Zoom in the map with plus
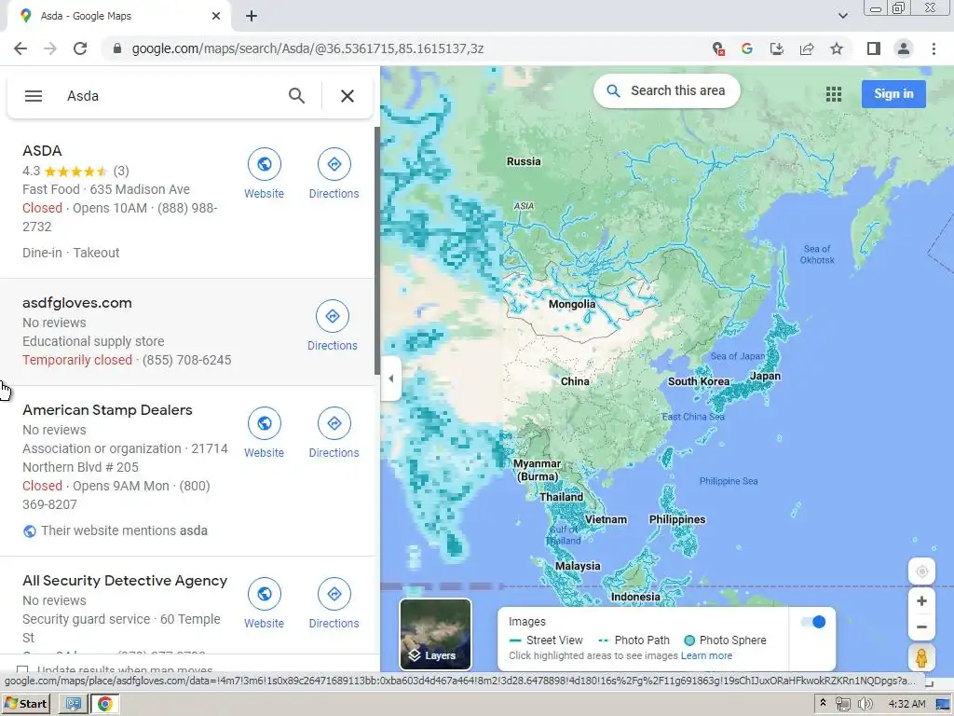This screenshot has height=716, width=954. coord(921,601)
